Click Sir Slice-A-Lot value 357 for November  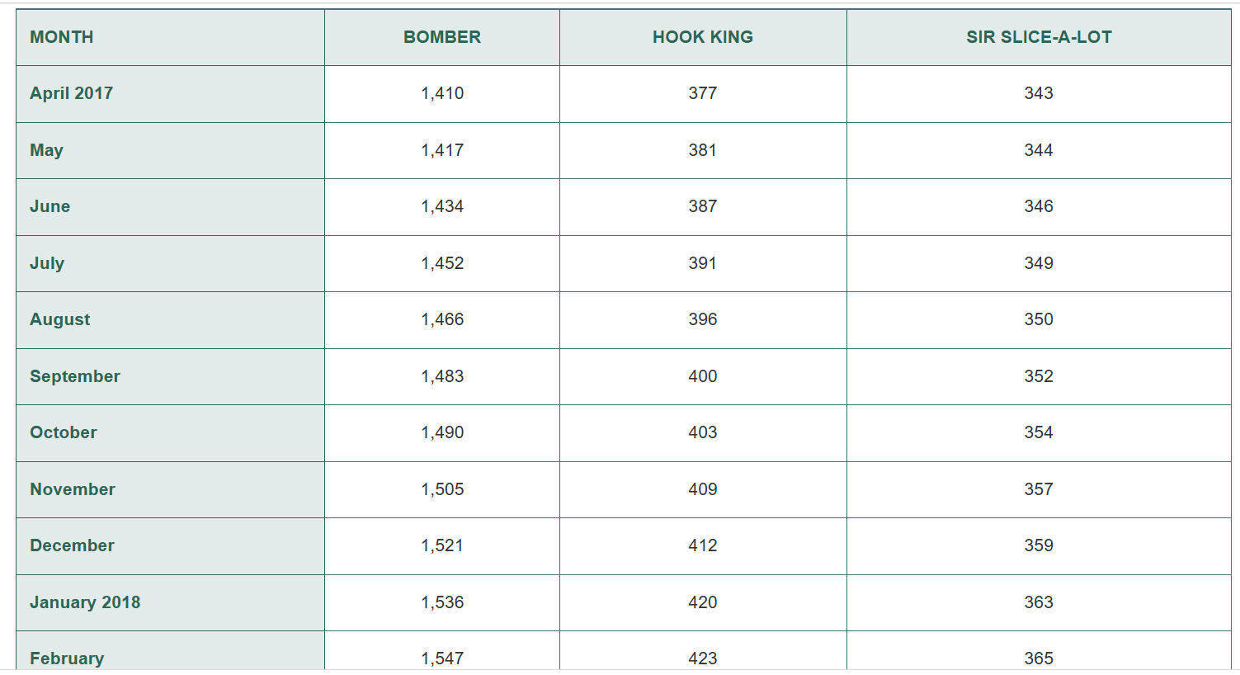click(x=1039, y=489)
